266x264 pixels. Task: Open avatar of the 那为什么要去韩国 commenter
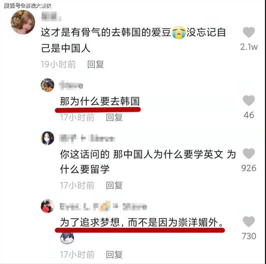(x=47, y=85)
